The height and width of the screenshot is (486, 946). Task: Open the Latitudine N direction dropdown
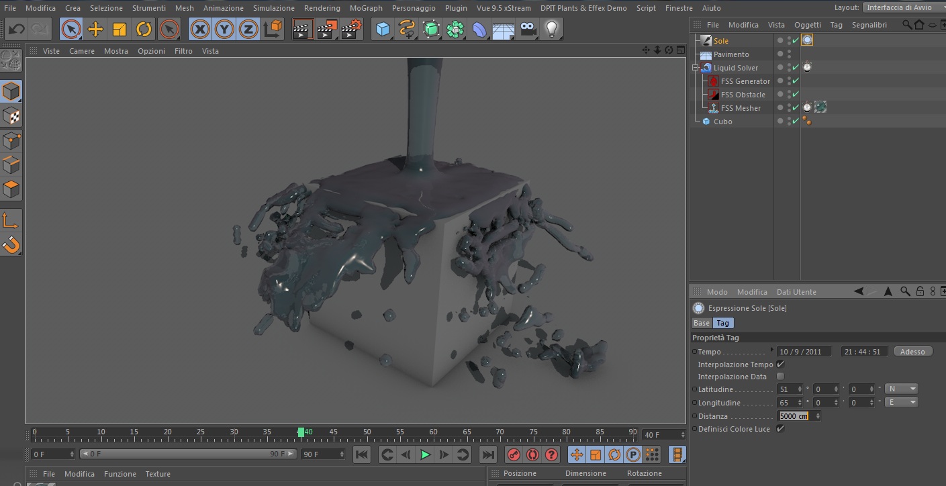point(902,389)
